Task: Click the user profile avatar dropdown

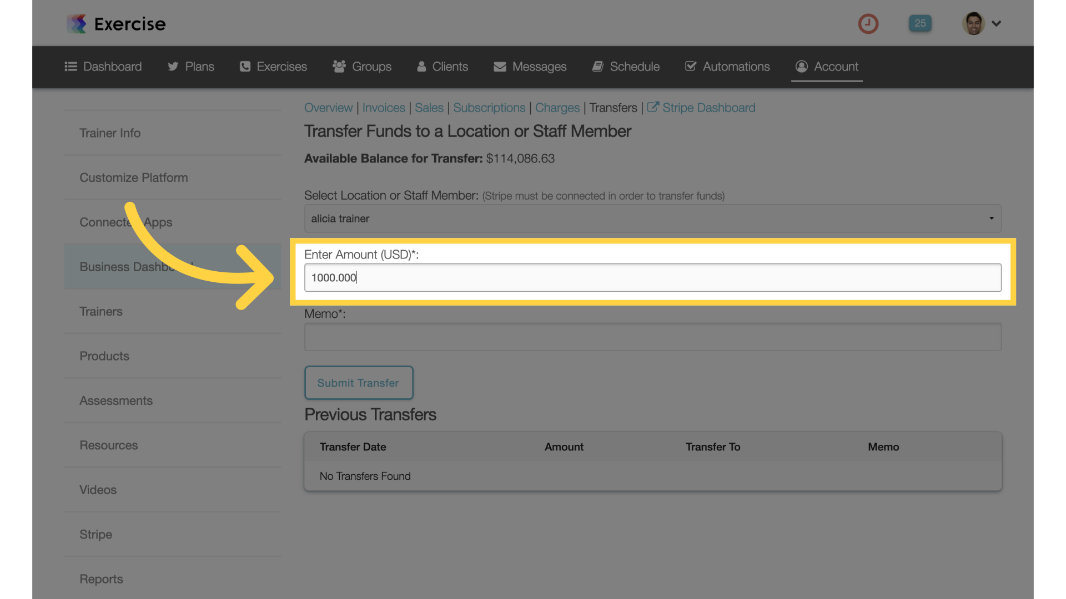Action: tap(980, 23)
